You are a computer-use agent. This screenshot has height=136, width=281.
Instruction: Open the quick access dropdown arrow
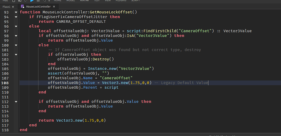[49, 1]
